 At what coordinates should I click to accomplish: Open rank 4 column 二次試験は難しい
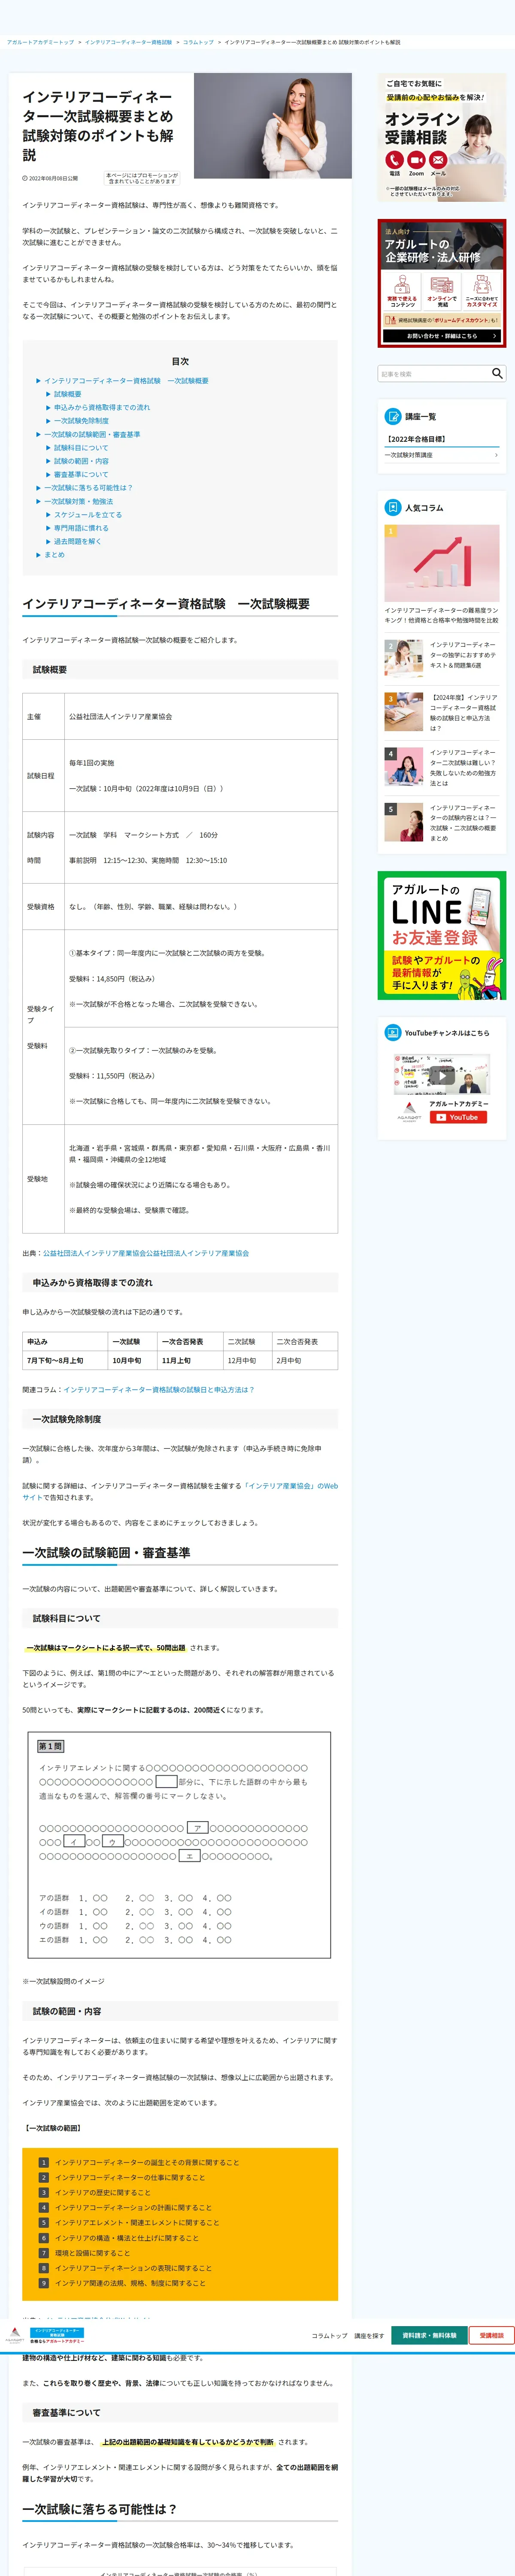tap(441, 767)
